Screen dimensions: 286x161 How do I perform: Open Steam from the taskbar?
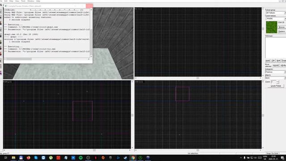pos(125,158)
